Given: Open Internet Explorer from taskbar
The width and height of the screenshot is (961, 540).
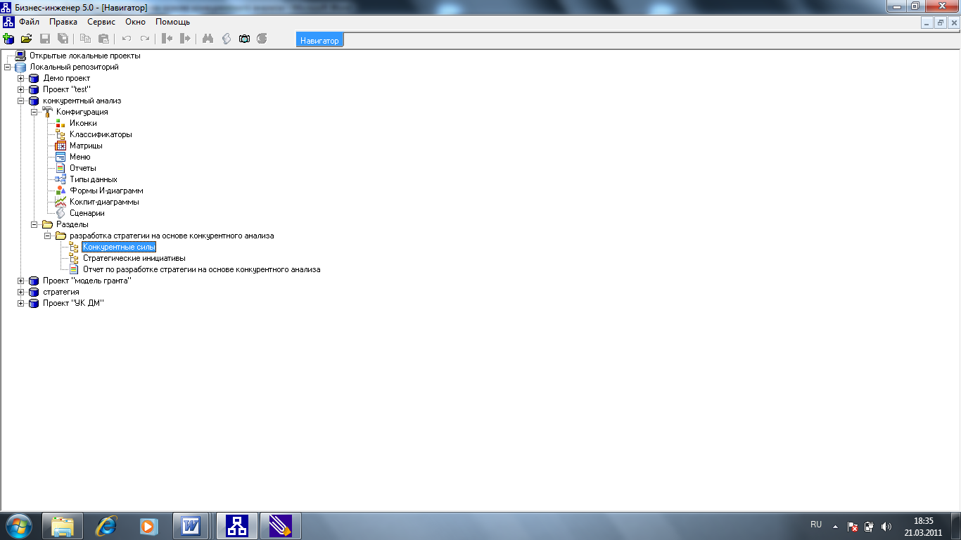Looking at the screenshot, I should pyautogui.click(x=106, y=526).
